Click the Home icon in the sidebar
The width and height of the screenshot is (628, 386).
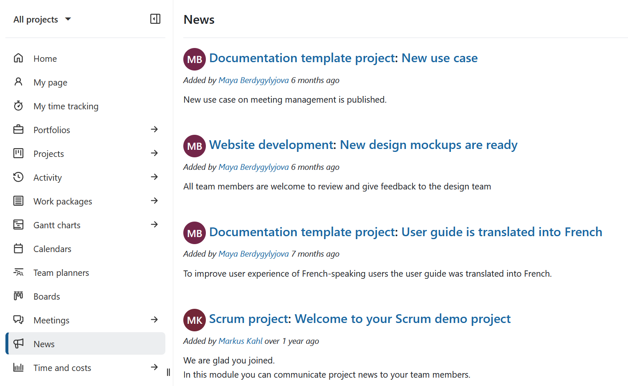[x=18, y=58]
